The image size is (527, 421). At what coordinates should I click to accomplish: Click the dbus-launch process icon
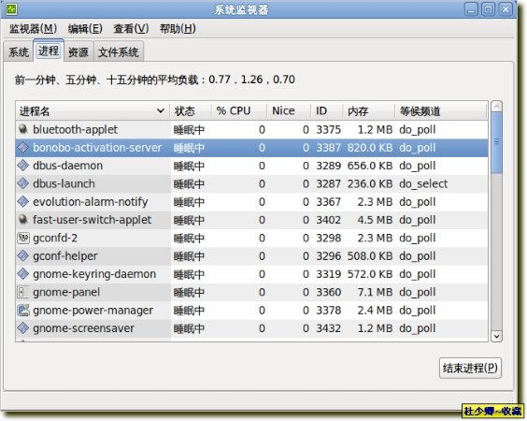tap(22, 183)
